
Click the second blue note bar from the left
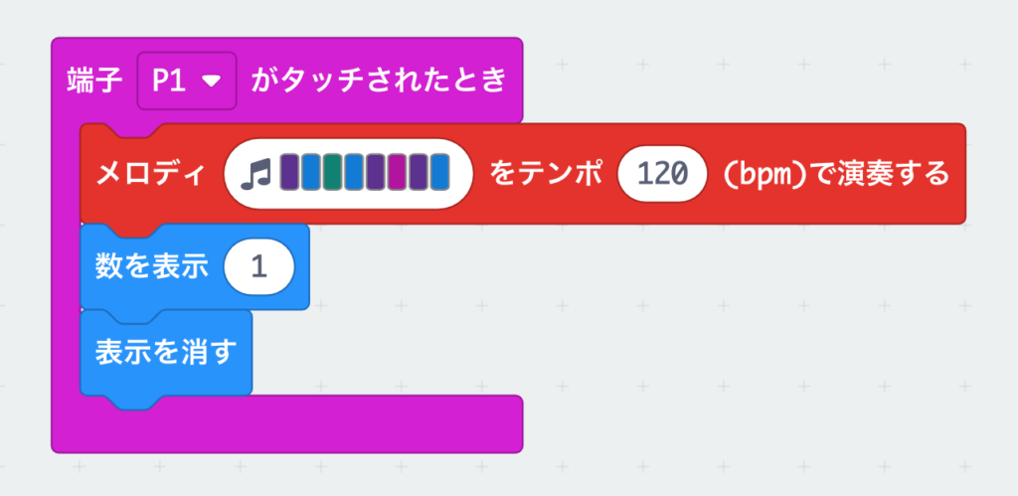(x=353, y=174)
